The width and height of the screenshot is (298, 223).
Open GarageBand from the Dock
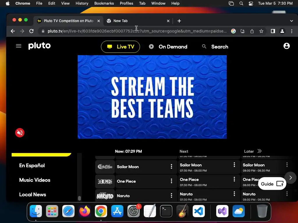click(x=182, y=211)
